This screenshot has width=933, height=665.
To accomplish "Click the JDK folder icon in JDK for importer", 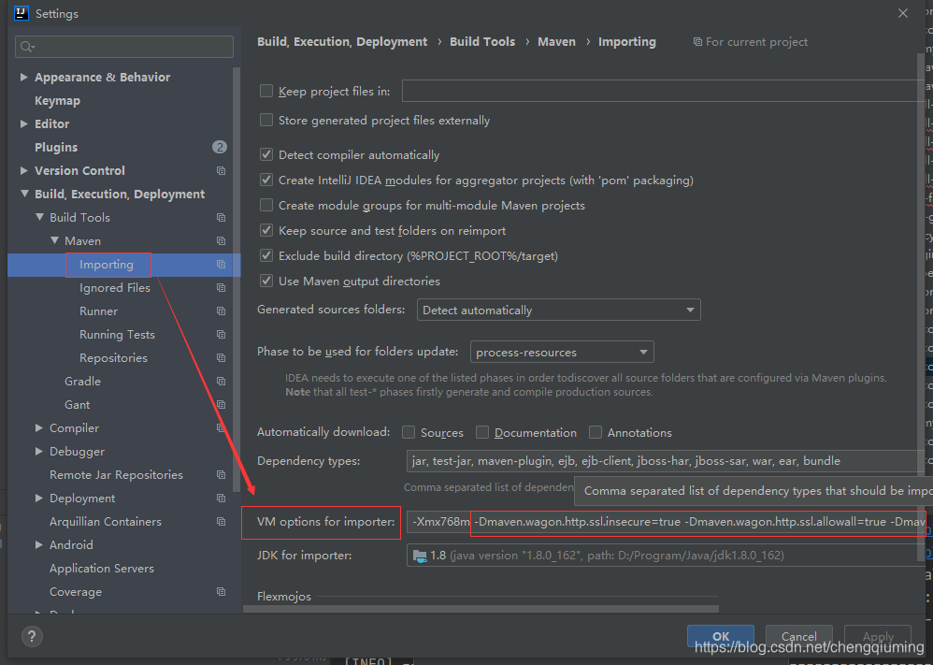I will click(x=420, y=556).
